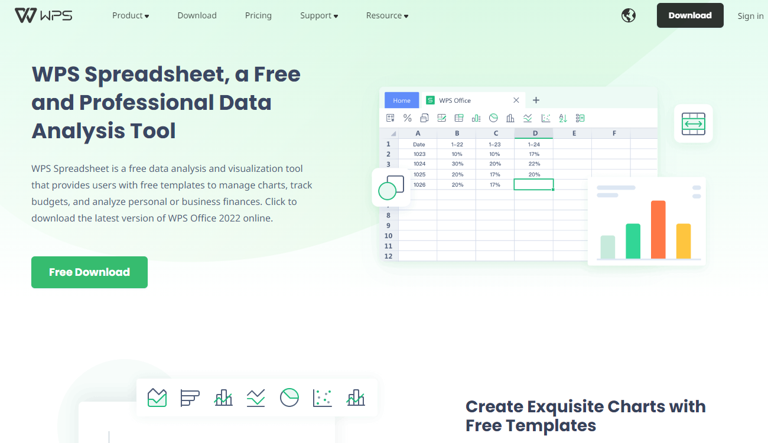Select column header B
768x443 pixels.
tap(457, 133)
